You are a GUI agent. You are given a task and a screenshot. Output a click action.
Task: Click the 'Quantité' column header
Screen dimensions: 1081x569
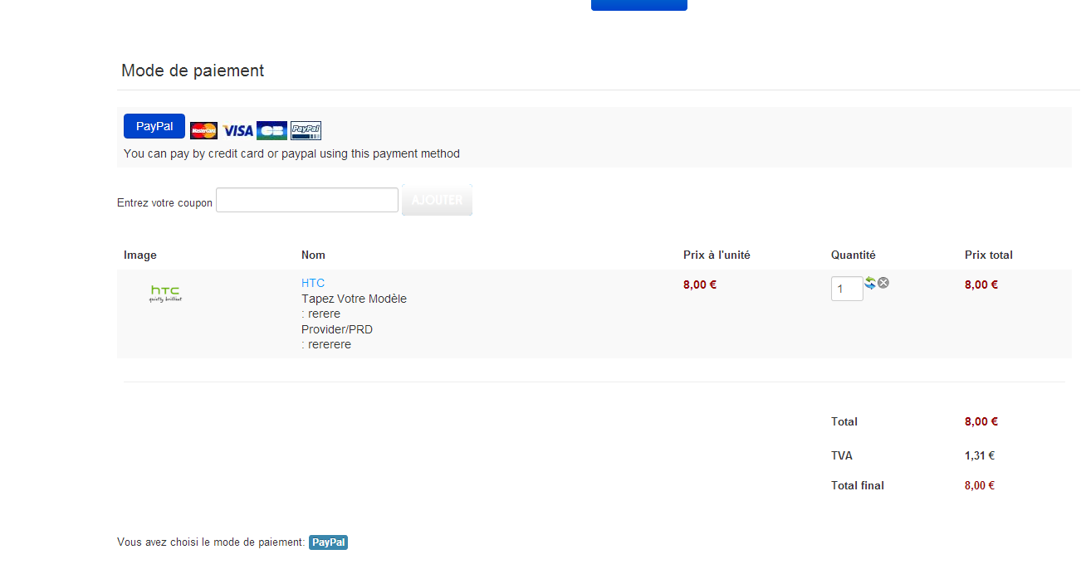tap(853, 255)
